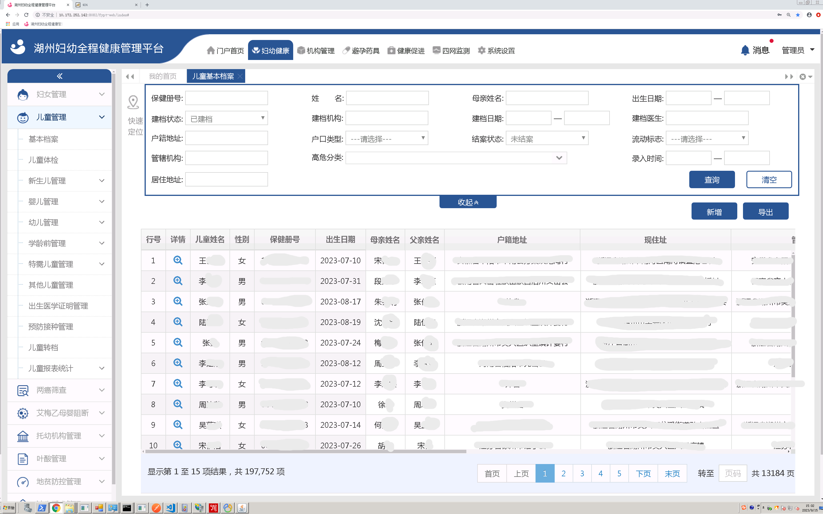Open 儿童体检 in the sidebar

tap(43, 160)
